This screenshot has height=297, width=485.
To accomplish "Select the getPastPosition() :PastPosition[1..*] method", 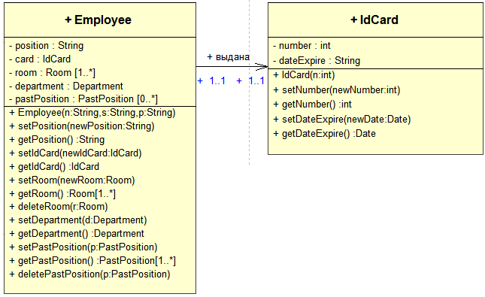I will click(x=92, y=261).
